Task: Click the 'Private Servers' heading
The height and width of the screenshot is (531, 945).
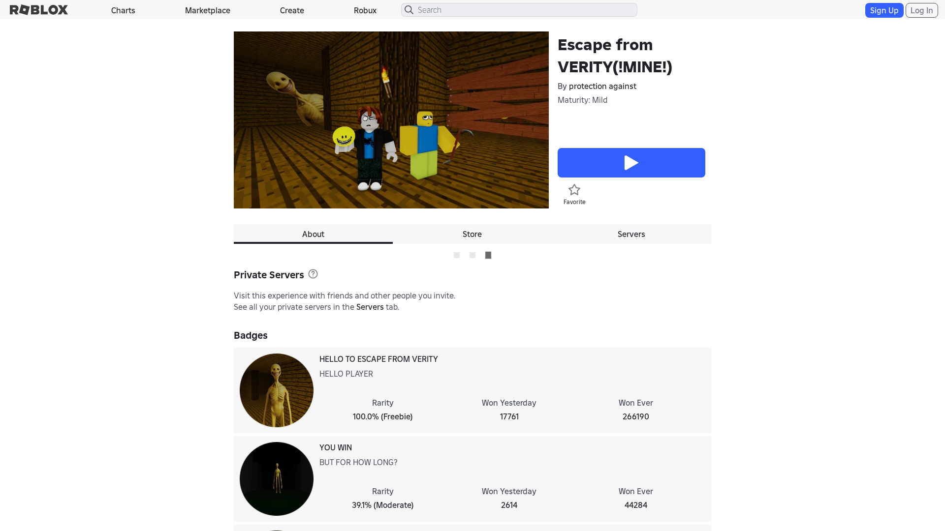Action: [x=269, y=275]
